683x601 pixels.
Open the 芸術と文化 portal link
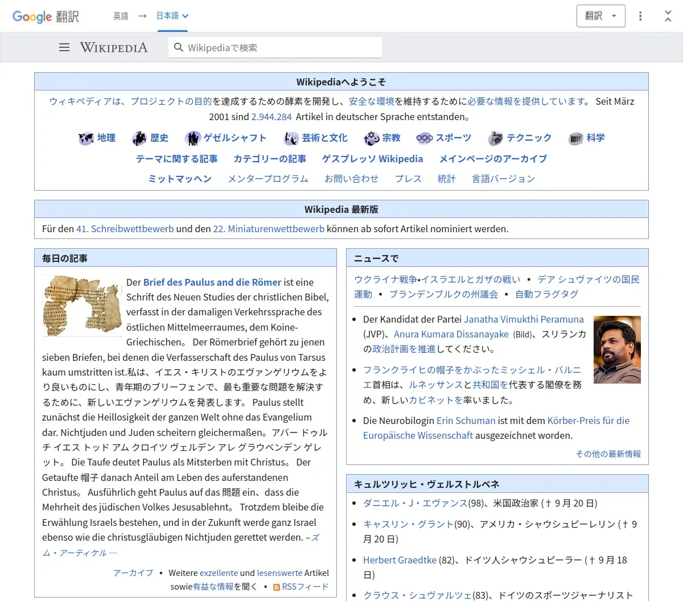[324, 138]
